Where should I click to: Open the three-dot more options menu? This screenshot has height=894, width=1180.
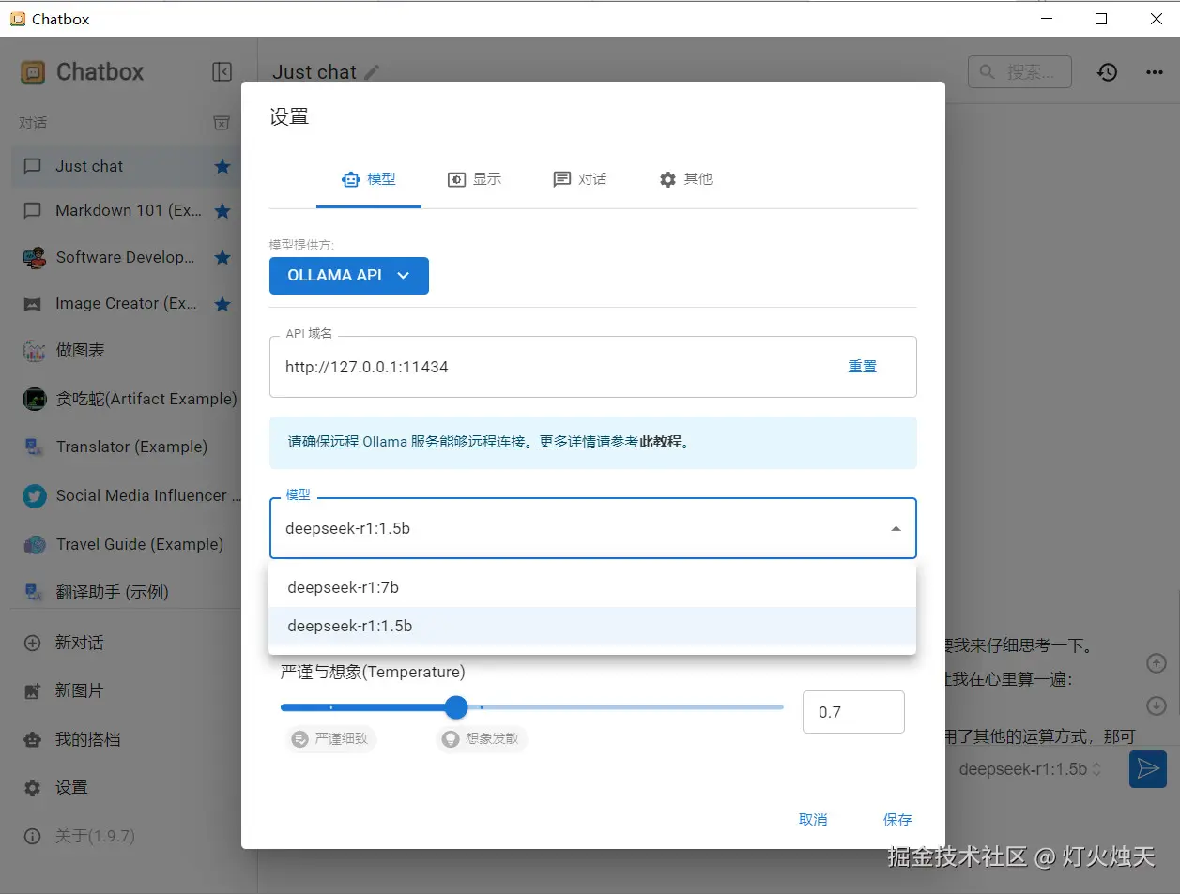click(x=1154, y=72)
